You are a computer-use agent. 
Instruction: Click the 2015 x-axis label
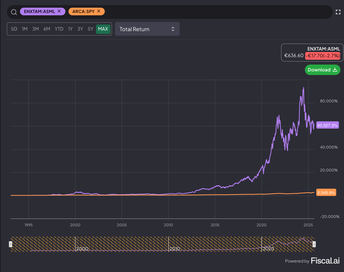[215, 225]
